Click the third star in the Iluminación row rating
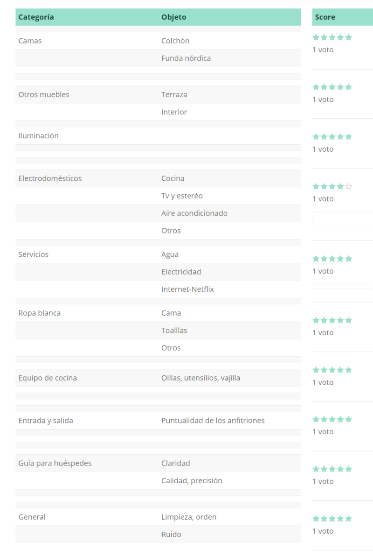The image size is (373, 557). point(332,137)
